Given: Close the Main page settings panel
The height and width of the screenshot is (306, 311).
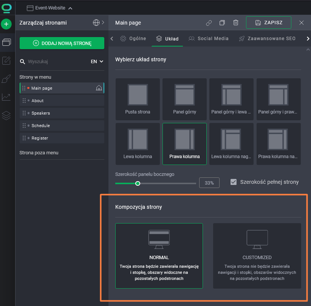Looking at the screenshot, I should pyautogui.click(x=302, y=23).
